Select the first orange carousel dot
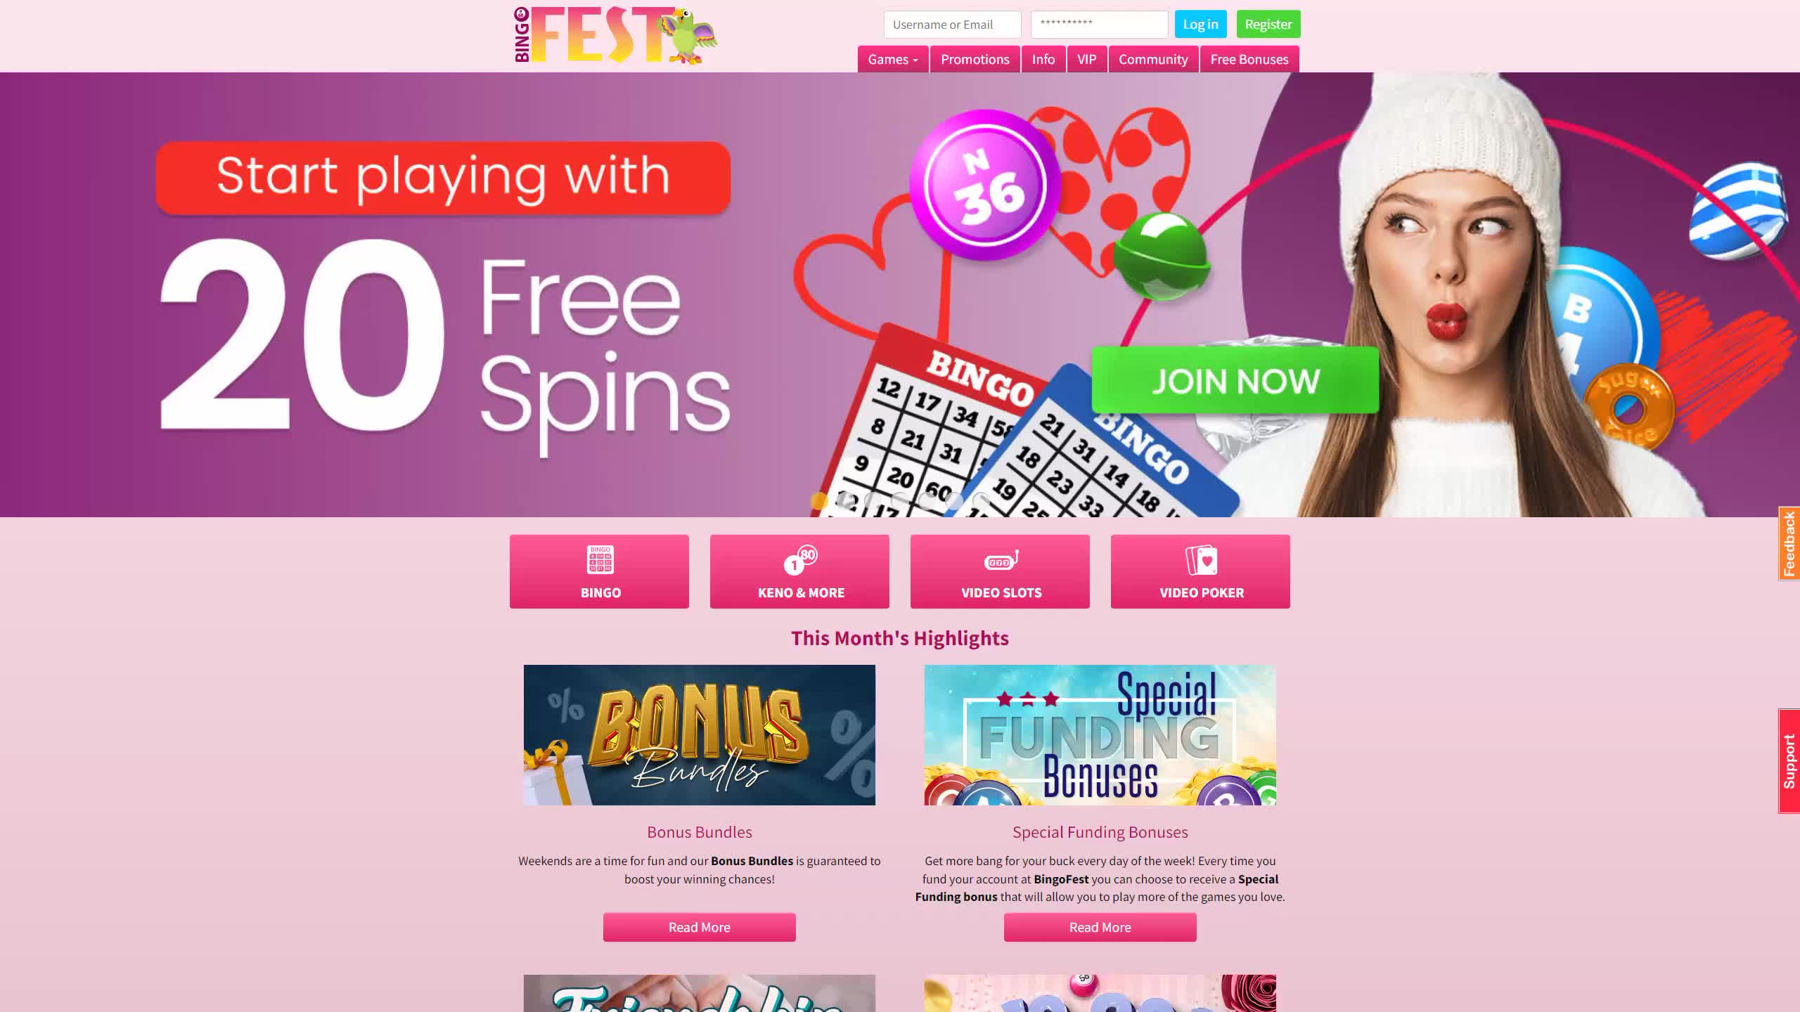This screenshot has height=1012, width=1800. (x=819, y=500)
